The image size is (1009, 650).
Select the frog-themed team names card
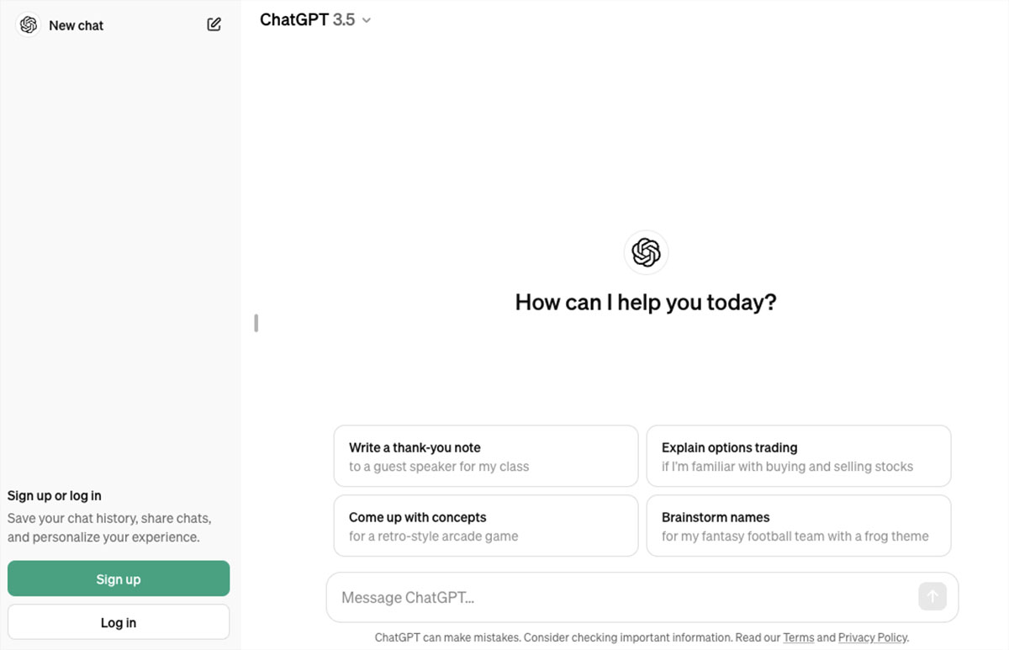(798, 526)
